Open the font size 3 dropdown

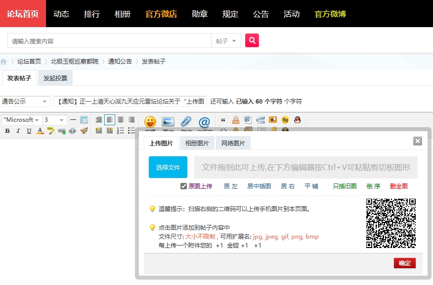point(55,120)
